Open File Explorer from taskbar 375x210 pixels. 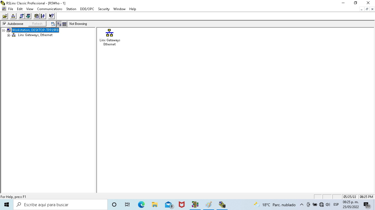(155, 205)
